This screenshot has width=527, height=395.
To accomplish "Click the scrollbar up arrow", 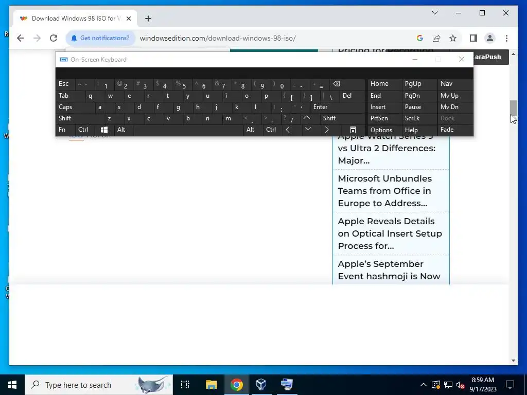I will point(513,54).
